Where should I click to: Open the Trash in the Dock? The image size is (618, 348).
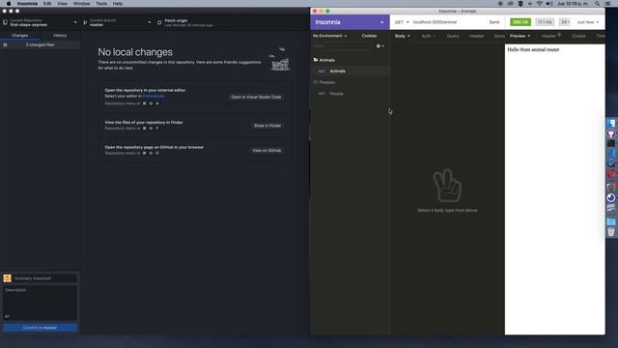[x=611, y=232]
